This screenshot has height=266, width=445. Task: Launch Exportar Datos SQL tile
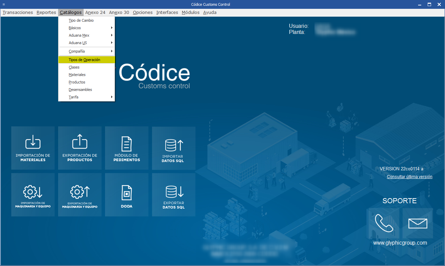(x=174, y=195)
